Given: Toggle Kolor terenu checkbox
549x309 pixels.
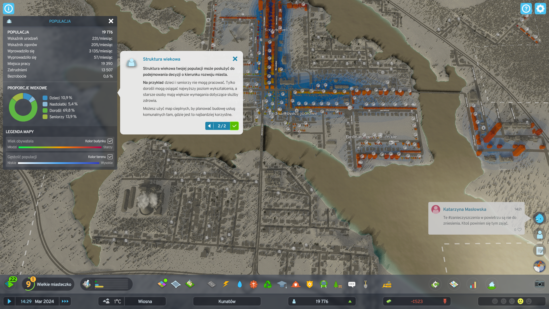Looking at the screenshot, I should click(110, 157).
